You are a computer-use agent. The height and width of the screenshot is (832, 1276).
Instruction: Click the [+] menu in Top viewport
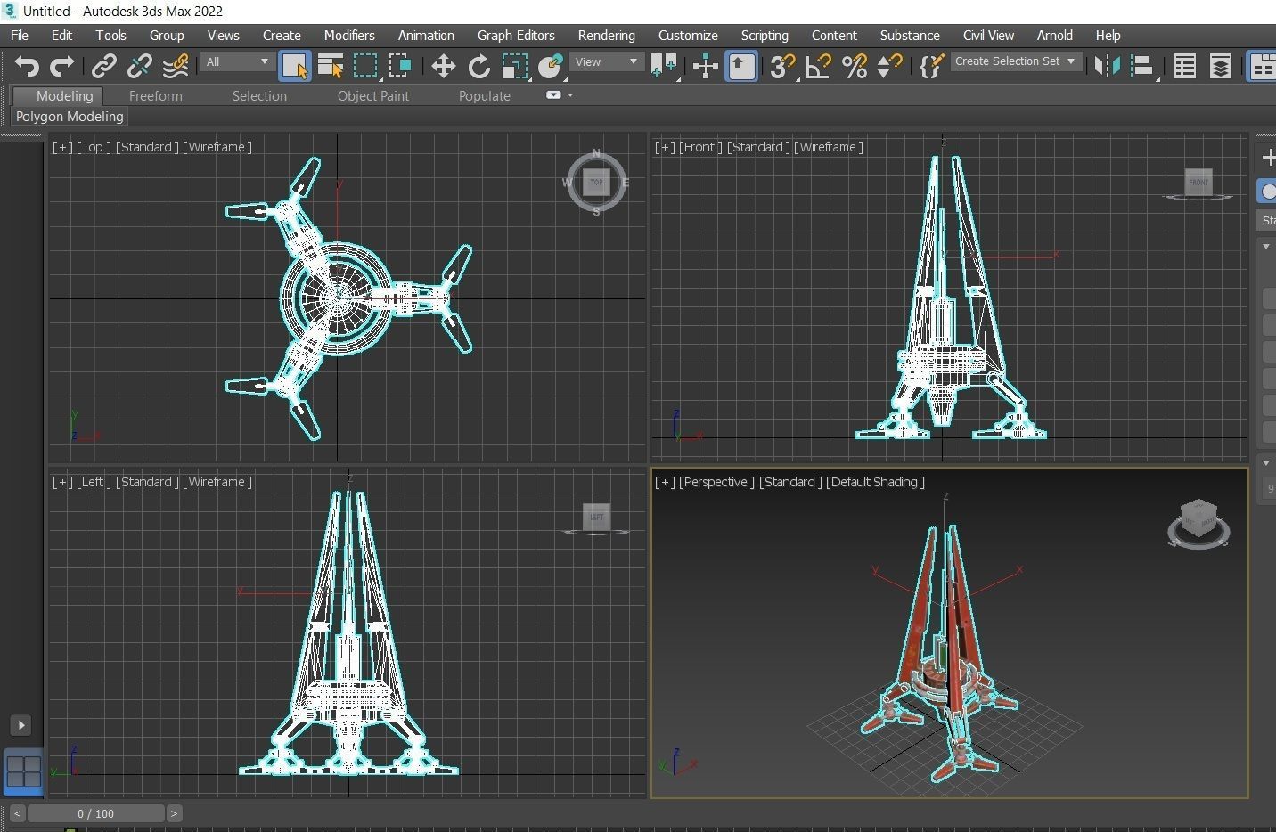tap(62, 147)
